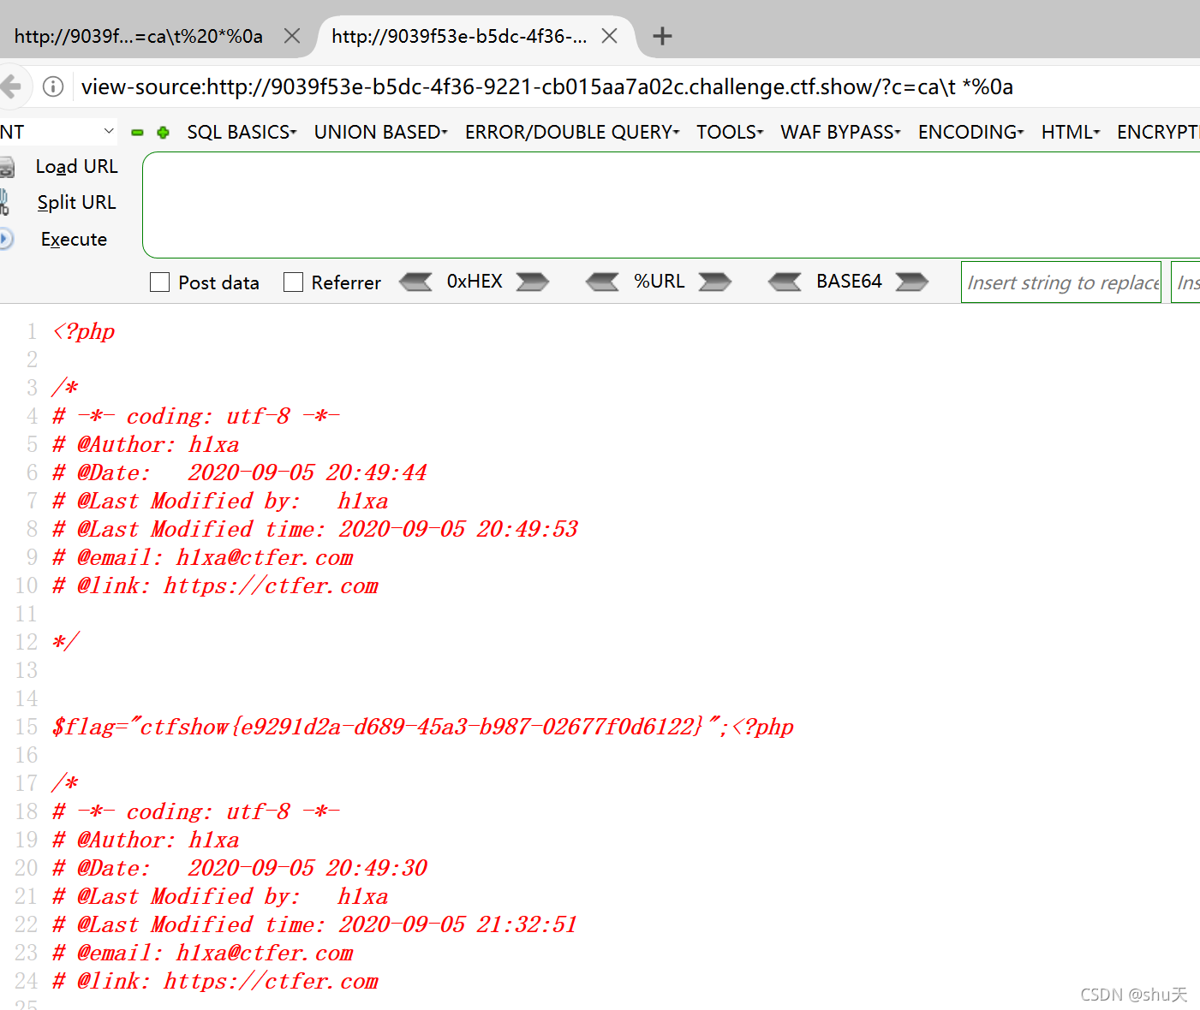Click the Insert string to replace field
This screenshot has height=1010, width=1200.
coord(1061,282)
